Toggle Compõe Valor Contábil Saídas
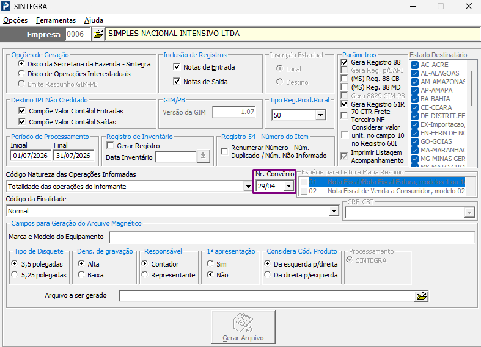The width and height of the screenshot is (481, 347). point(22,121)
